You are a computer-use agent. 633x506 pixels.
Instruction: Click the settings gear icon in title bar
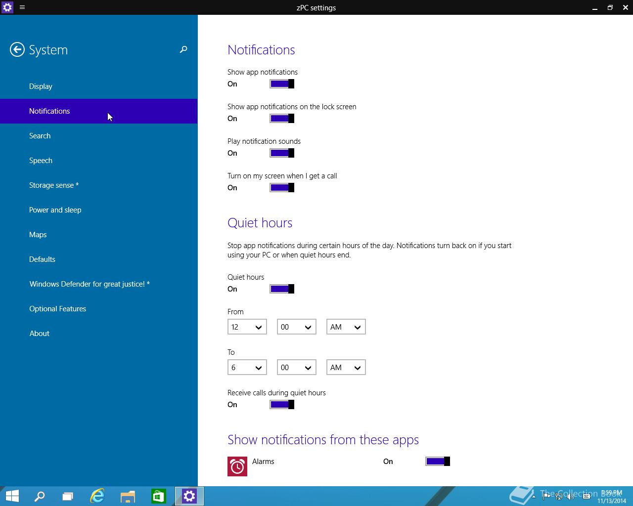(x=7, y=7)
